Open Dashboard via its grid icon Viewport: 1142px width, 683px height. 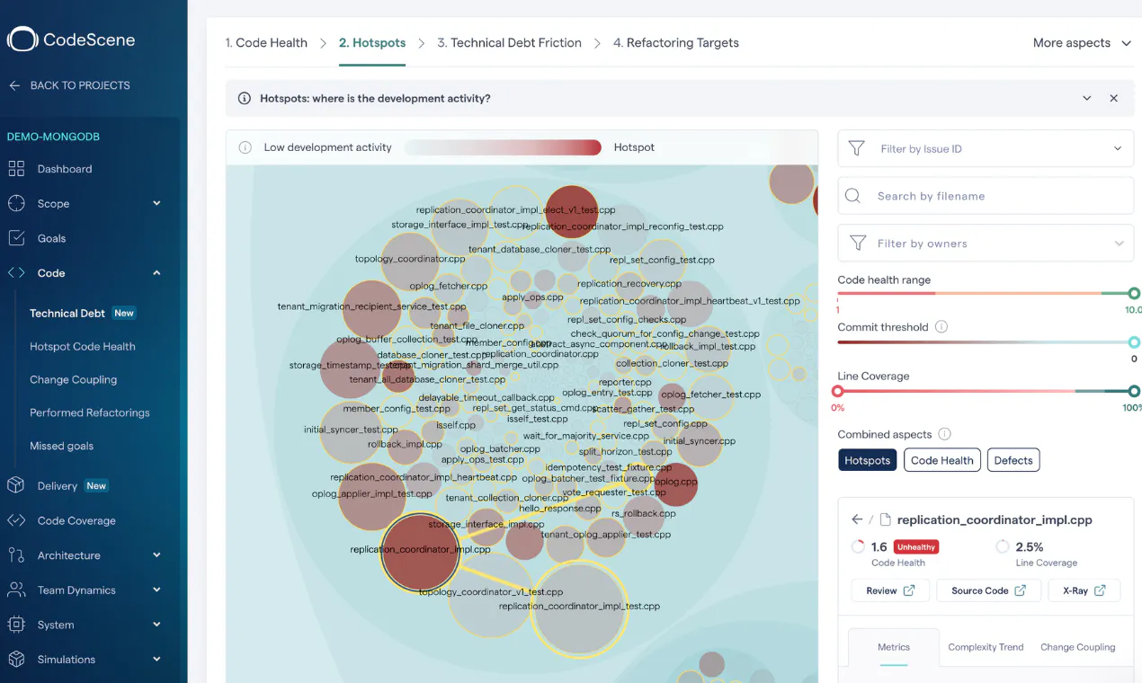(16, 169)
